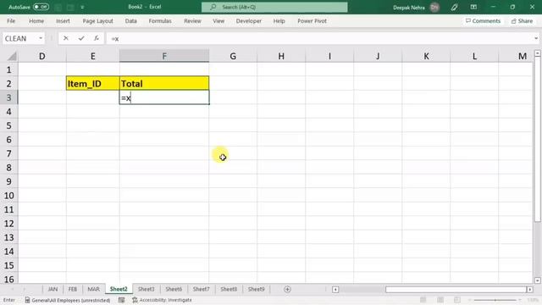Screen dimensions: 542x305
Task: Select row 3 header
Action: pyautogui.click(x=8, y=98)
